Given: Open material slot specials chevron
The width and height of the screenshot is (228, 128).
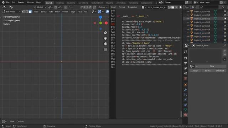Looking at the screenshot, I should [225, 59].
